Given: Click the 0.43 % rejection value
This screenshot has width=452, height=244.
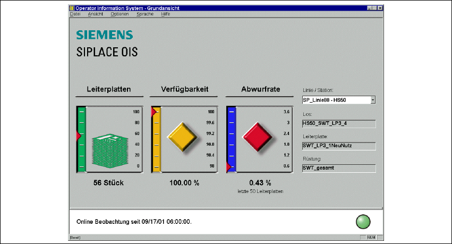Looking at the screenshot, I should [260, 183].
